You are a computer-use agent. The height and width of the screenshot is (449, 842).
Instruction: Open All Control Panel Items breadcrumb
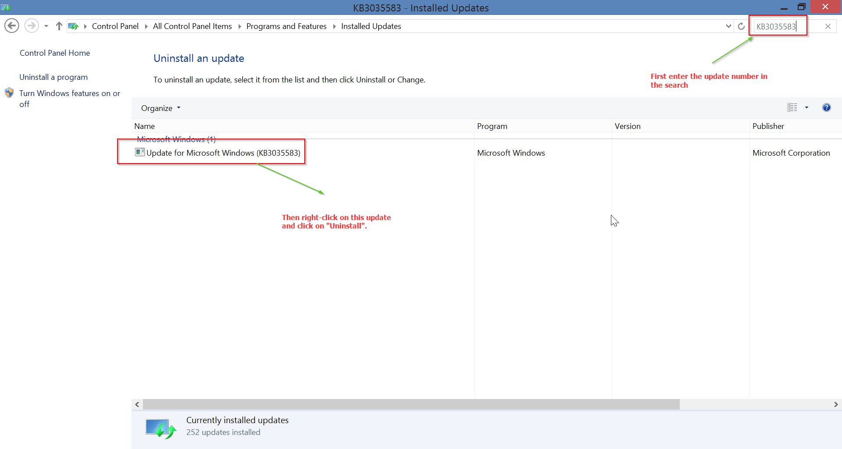click(192, 26)
